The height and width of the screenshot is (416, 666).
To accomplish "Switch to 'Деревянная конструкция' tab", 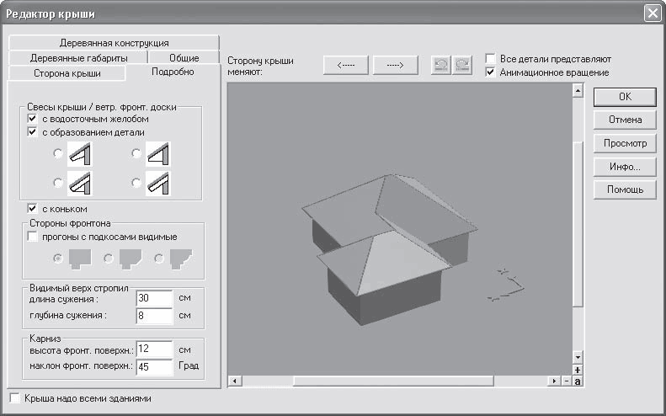I will coord(114,43).
